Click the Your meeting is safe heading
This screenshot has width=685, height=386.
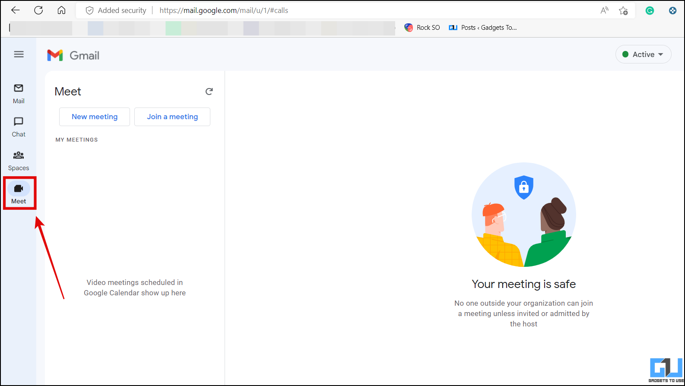point(523,284)
